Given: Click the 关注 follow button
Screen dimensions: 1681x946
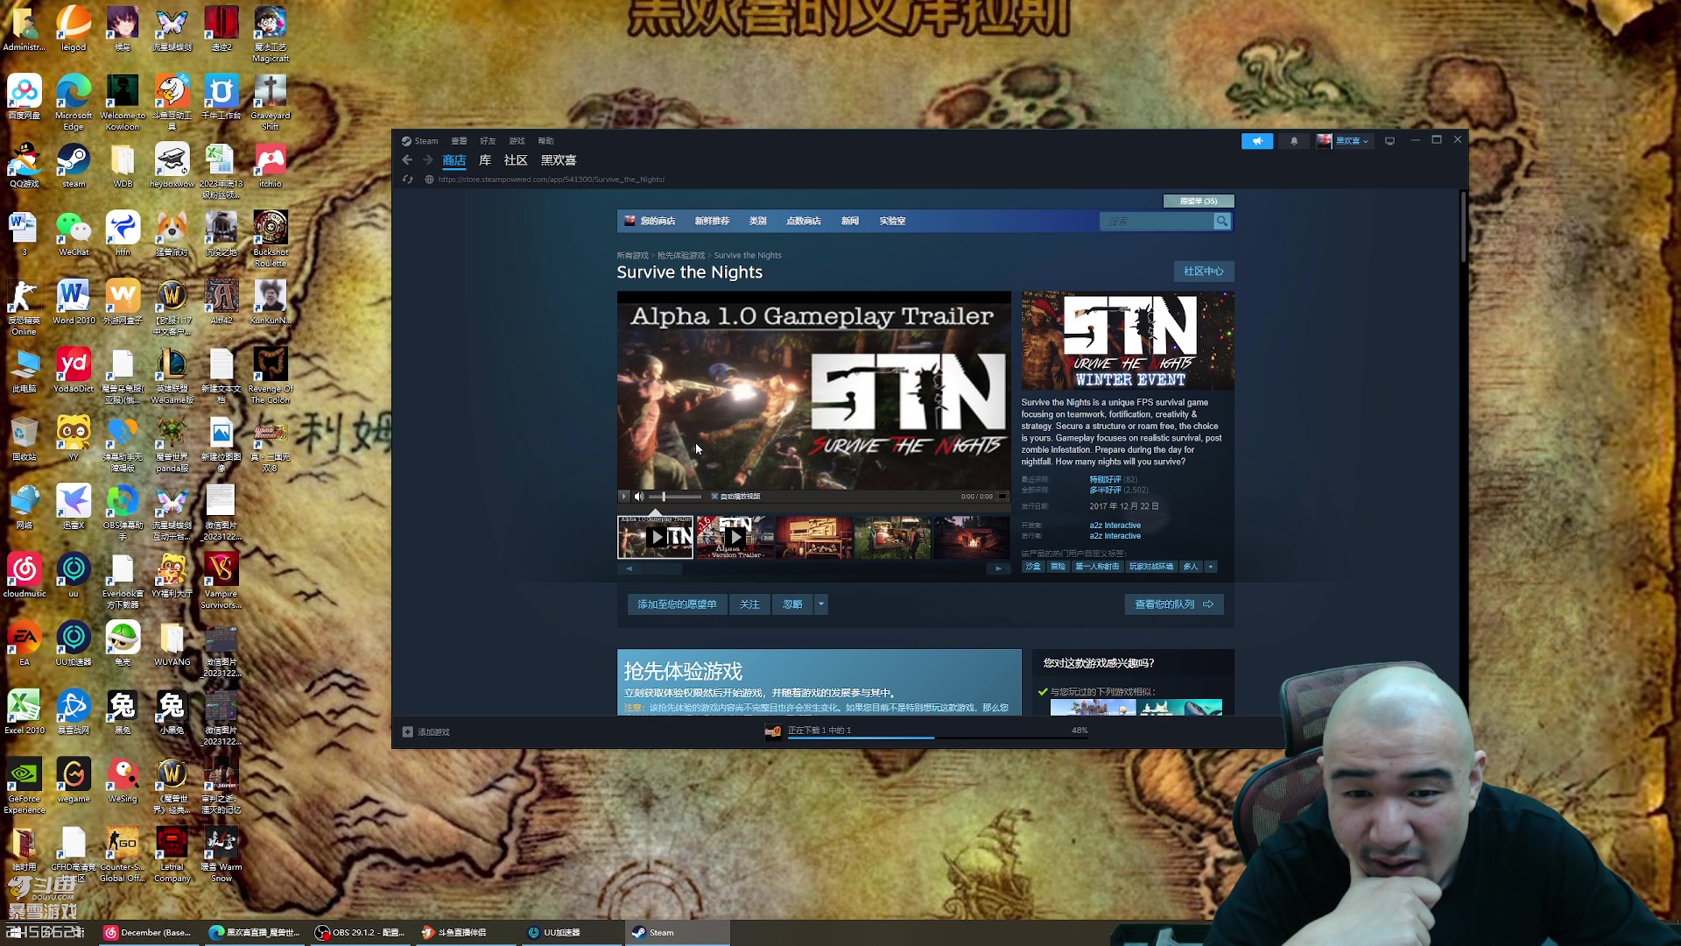Looking at the screenshot, I should click(749, 604).
